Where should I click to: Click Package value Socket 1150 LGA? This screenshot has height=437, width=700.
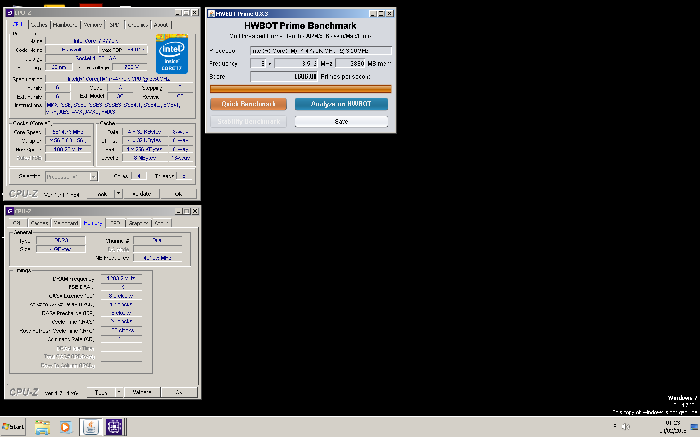96,58
